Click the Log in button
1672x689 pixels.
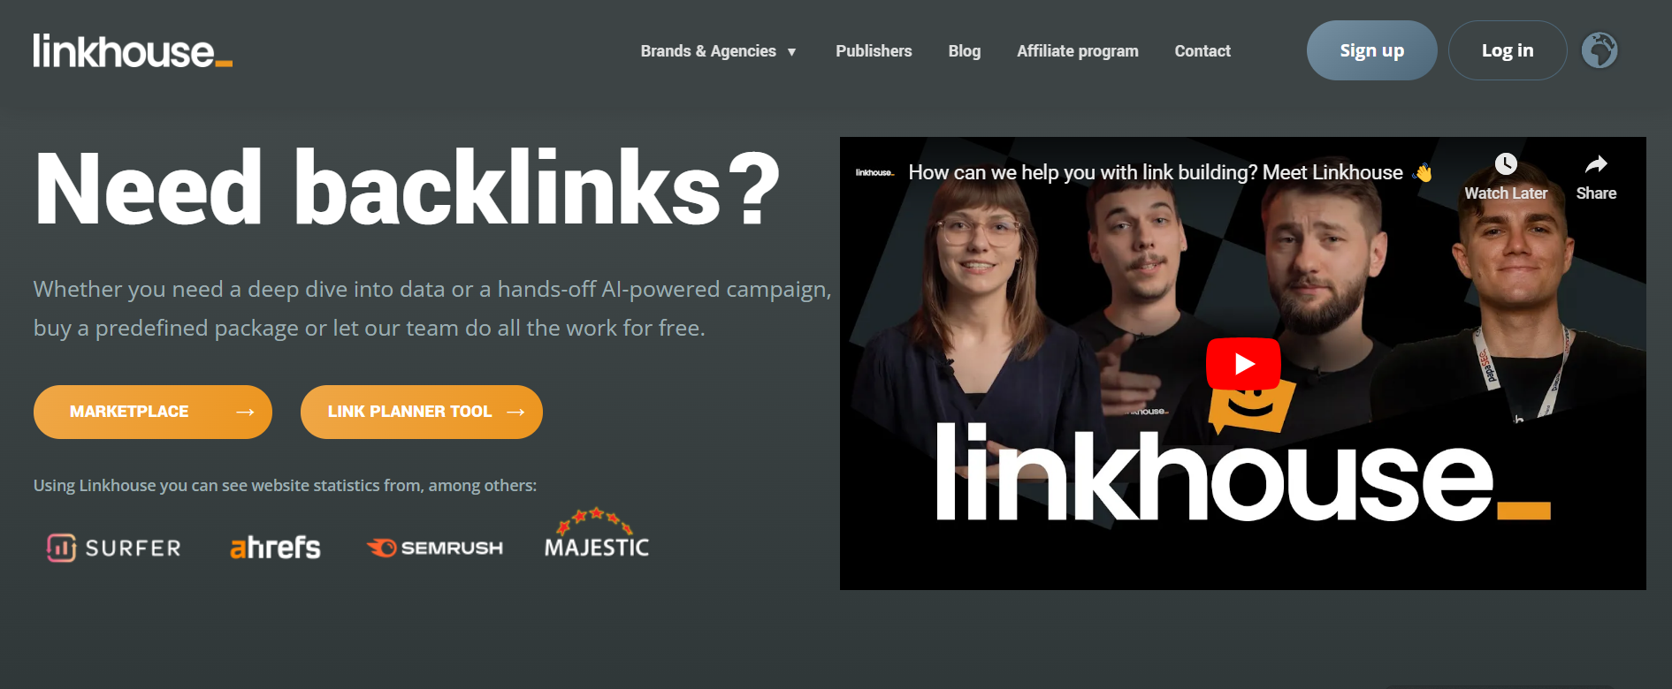pos(1508,50)
